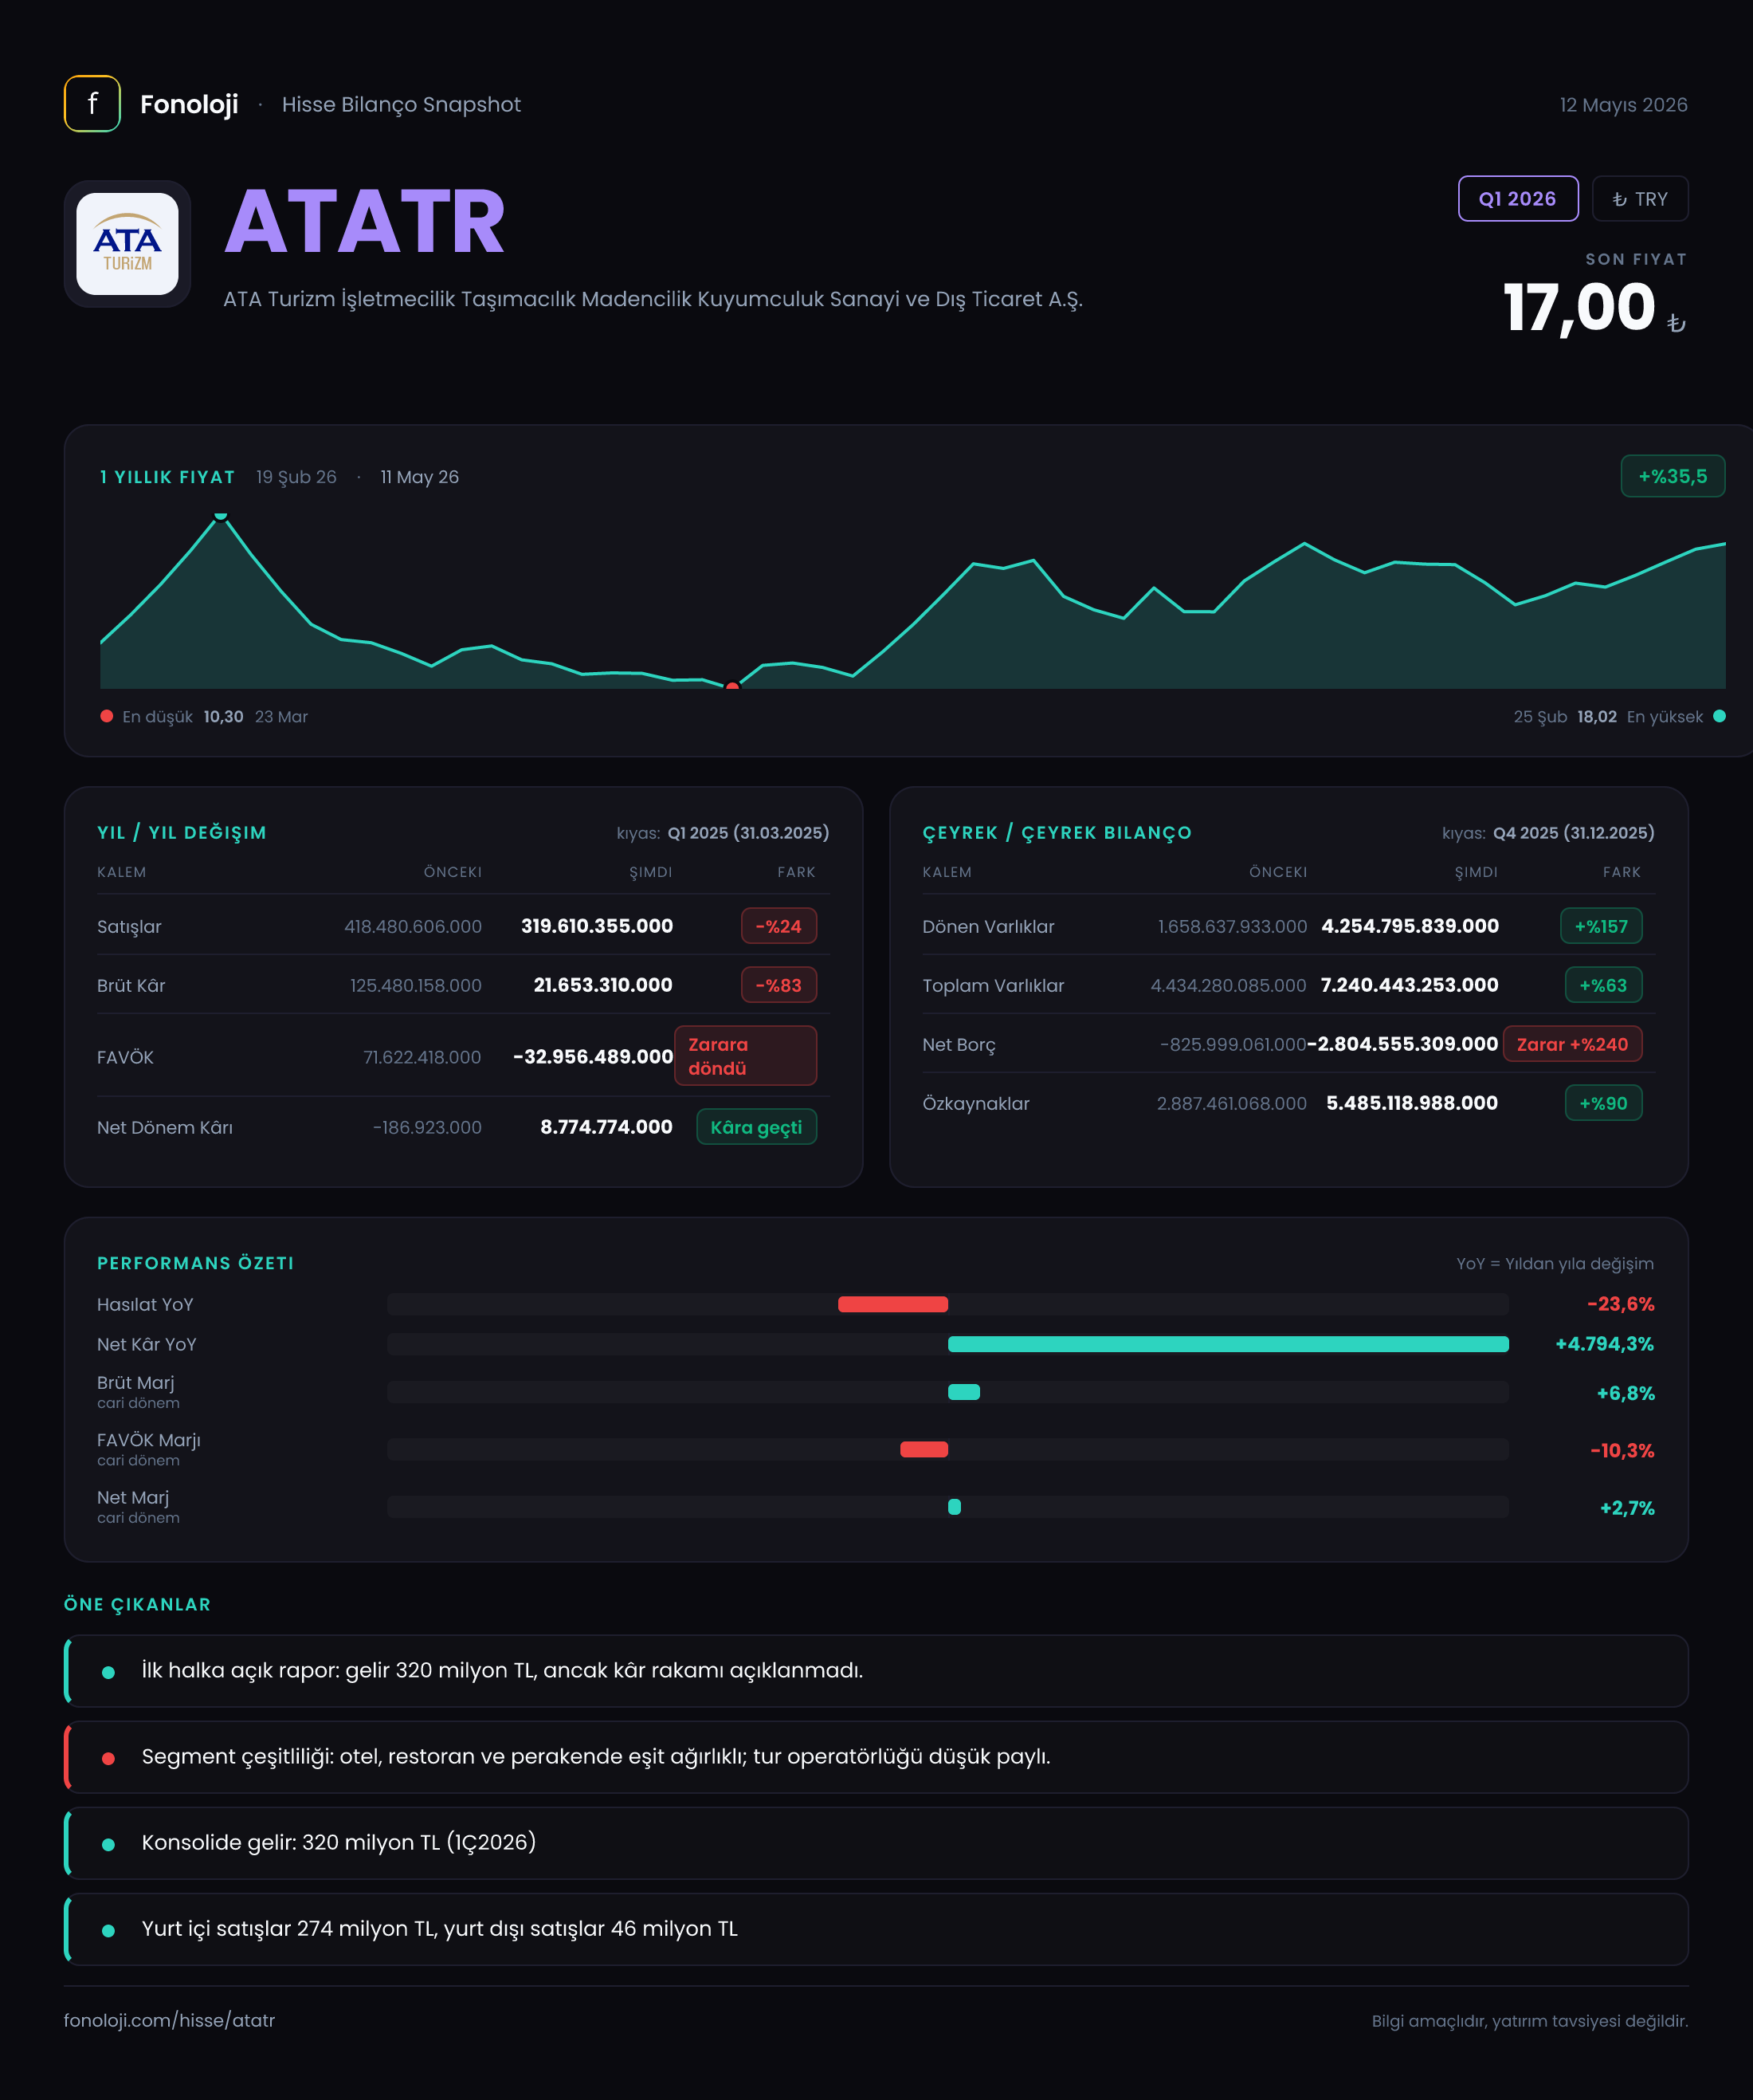Click the 'Hisse Bilanço Snapshot' subtitle
Image resolution: width=1753 pixels, height=2100 pixels.
coord(401,105)
